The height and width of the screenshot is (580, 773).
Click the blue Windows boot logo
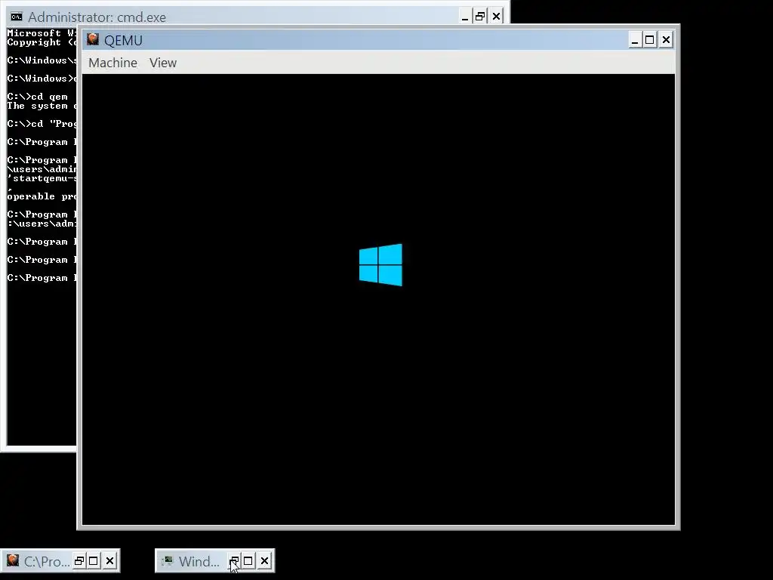pyautogui.click(x=380, y=265)
